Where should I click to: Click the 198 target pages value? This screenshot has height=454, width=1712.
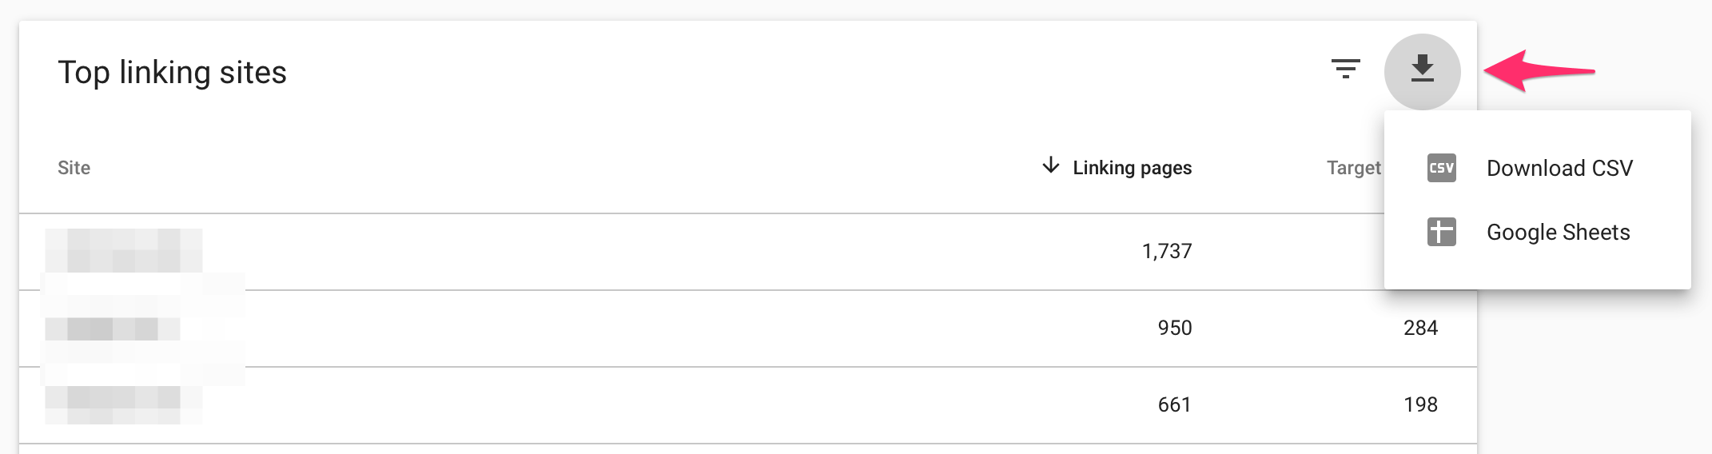(1420, 404)
